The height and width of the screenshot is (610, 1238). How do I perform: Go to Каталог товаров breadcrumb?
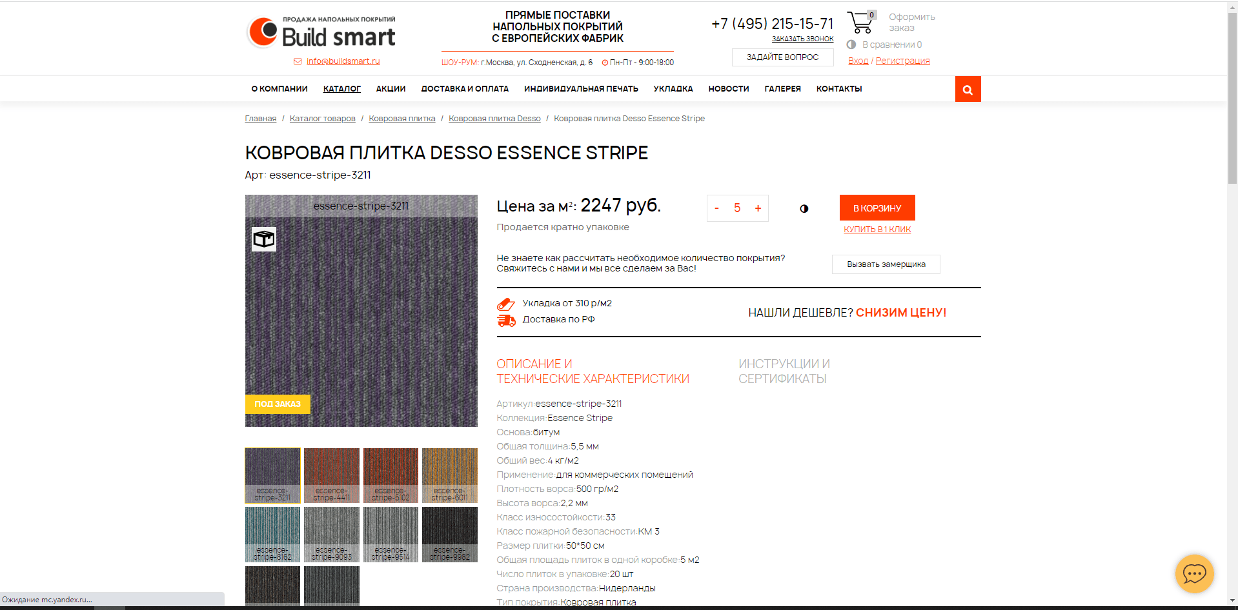(x=323, y=119)
